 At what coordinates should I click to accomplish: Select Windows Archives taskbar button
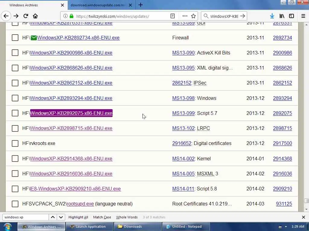pos(41,227)
